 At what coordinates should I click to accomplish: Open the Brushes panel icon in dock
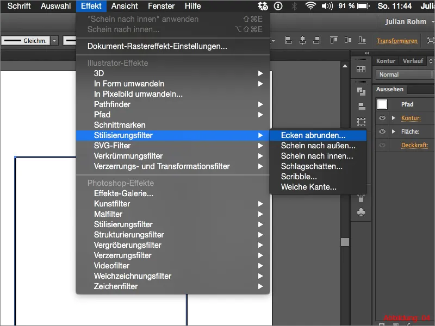361,198
